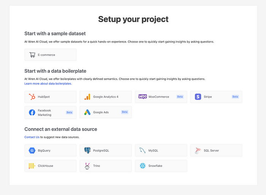This screenshot has width=266, height=195.
Task: Click the Google Ads logo icon
Action: click(x=87, y=112)
